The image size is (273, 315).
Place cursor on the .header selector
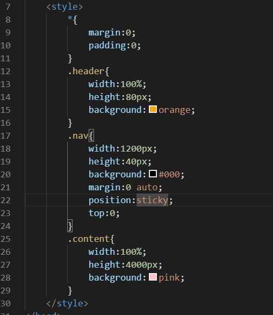tap(86, 71)
